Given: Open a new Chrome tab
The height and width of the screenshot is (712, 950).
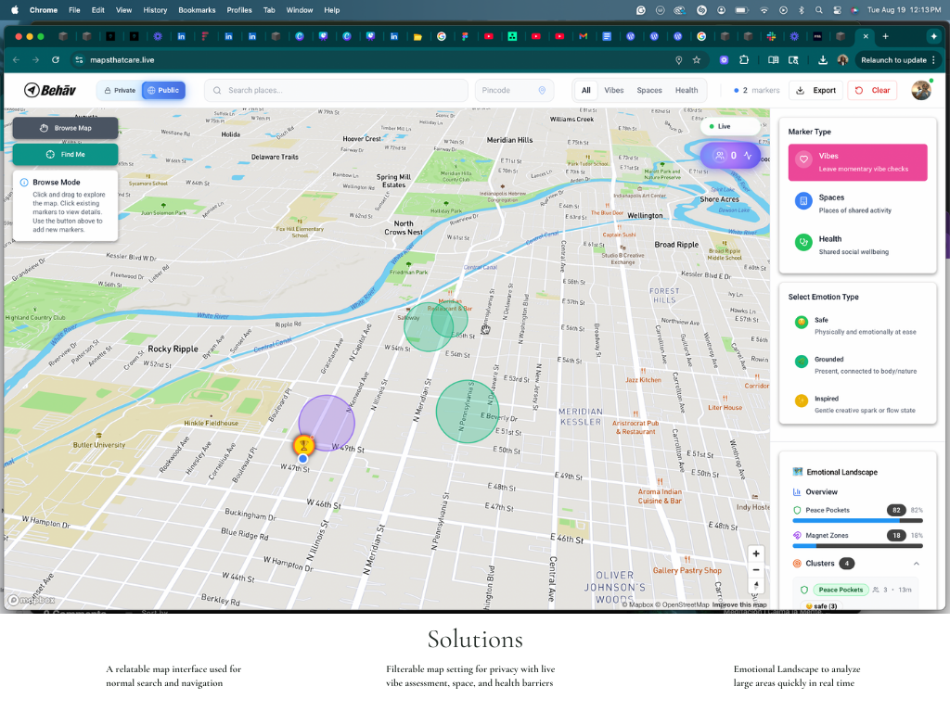Looking at the screenshot, I should 885,36.
